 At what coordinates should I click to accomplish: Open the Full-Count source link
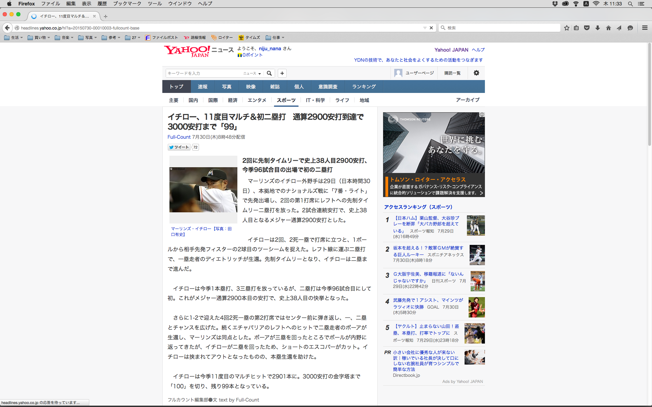tap(179, 137)
